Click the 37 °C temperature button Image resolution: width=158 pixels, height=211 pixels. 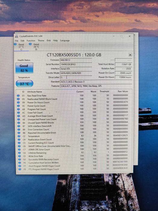click(24, 84)
